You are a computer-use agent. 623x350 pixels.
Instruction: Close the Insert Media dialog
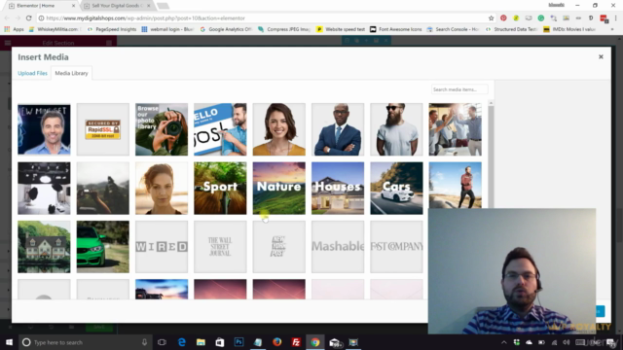tap(601, 56)
